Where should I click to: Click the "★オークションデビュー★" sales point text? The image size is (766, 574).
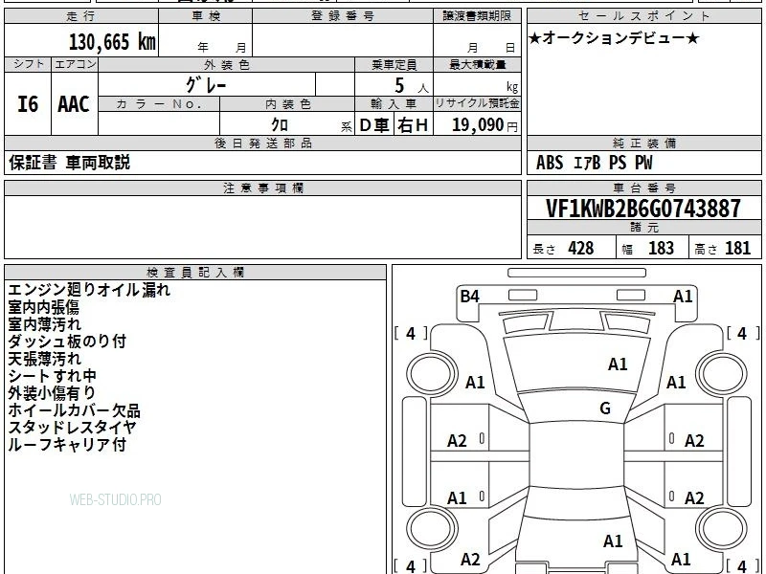[x=614, y=38]
